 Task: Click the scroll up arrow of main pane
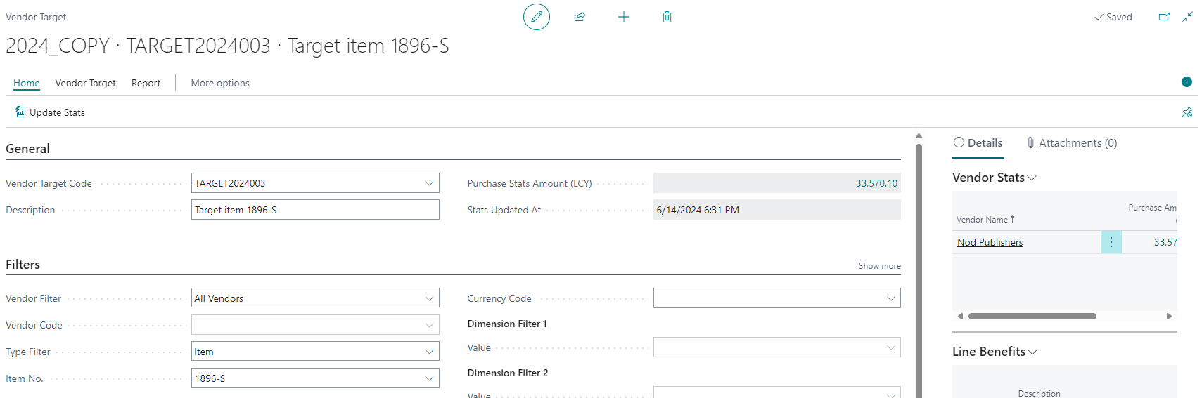point(919,136)
